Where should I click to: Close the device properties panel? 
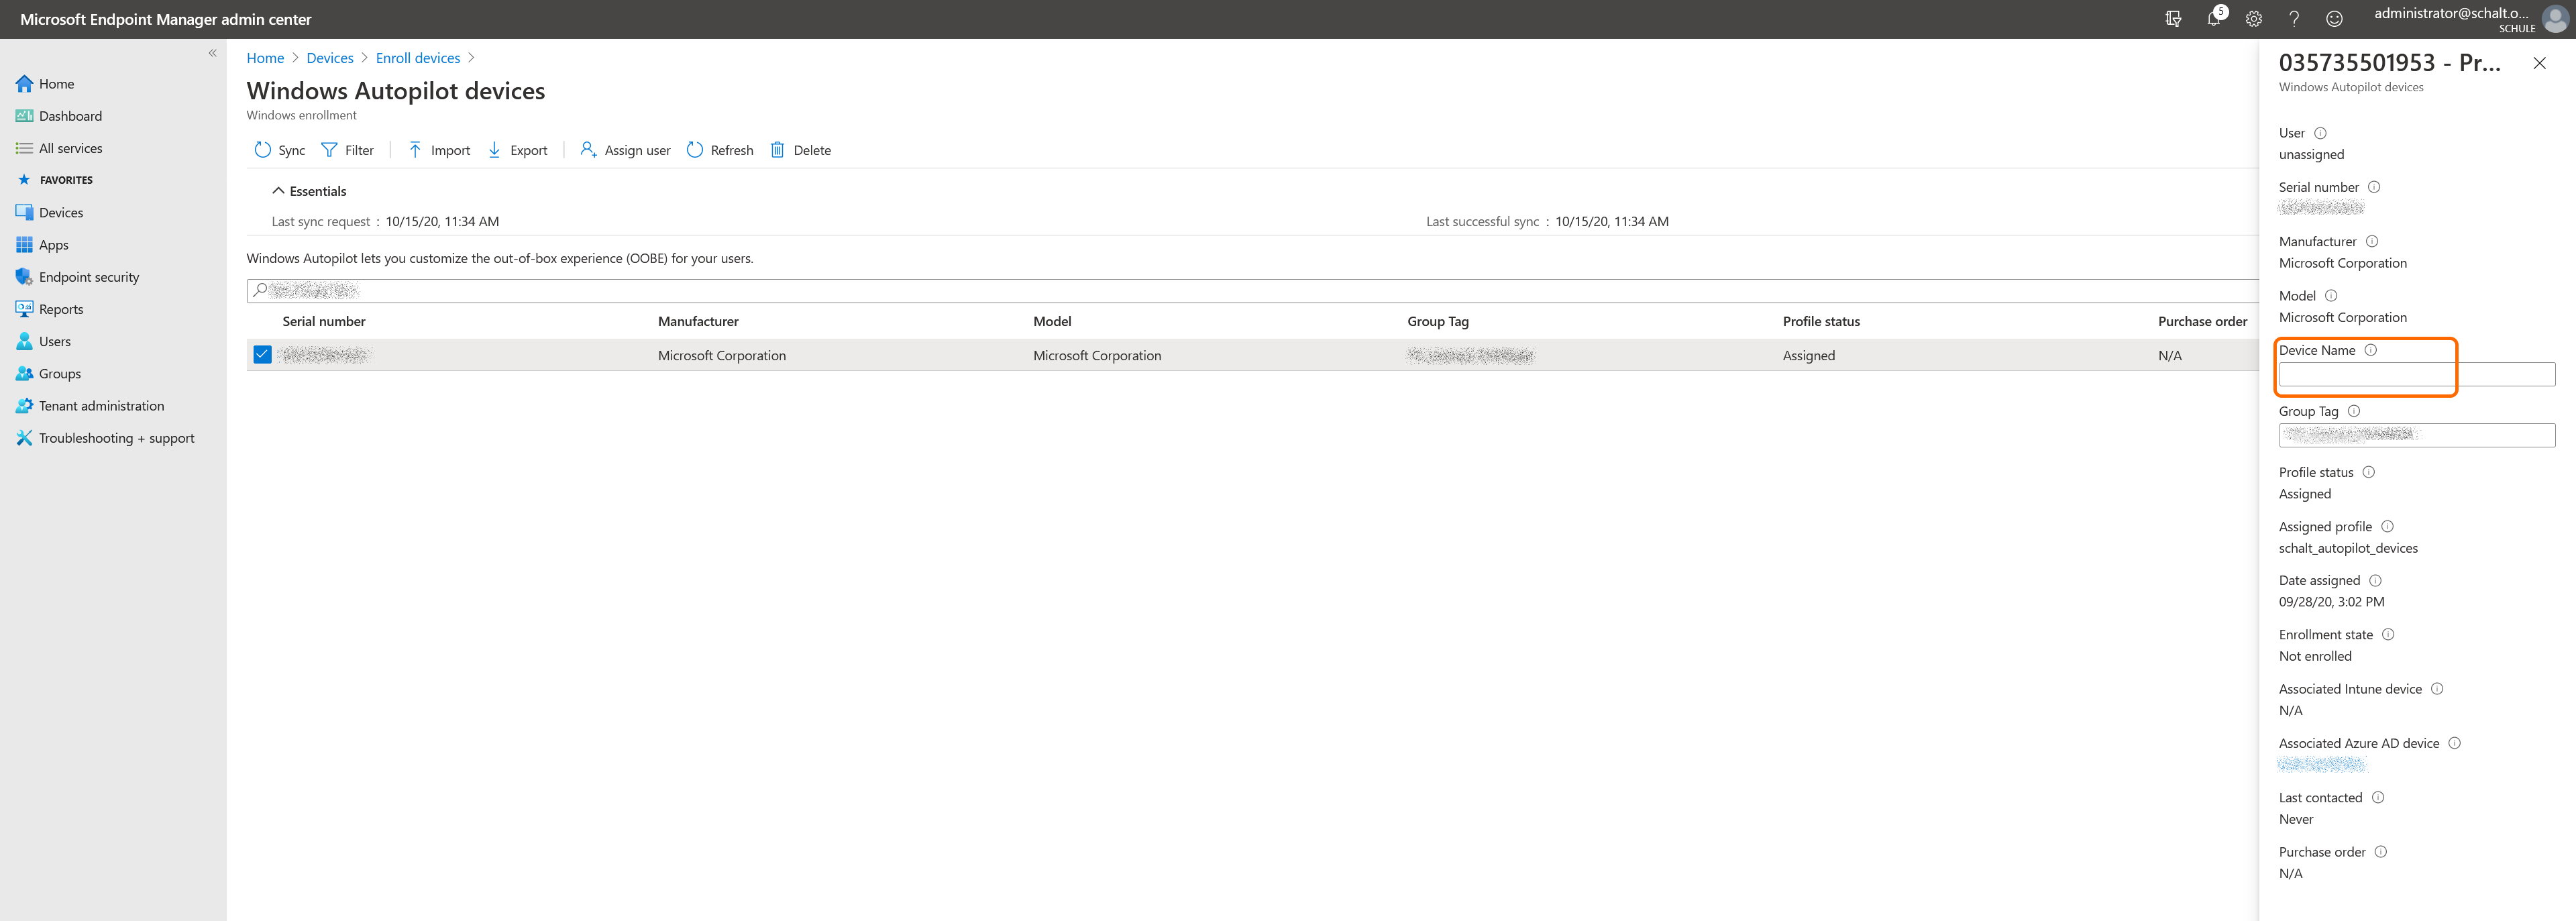(x=2539, y=63)
